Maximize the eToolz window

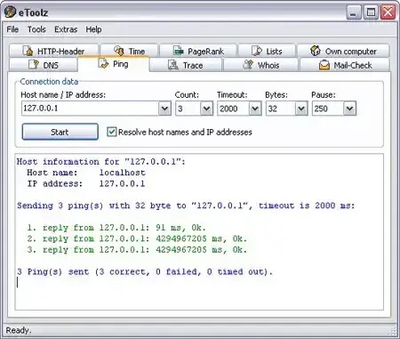(371, 12)
